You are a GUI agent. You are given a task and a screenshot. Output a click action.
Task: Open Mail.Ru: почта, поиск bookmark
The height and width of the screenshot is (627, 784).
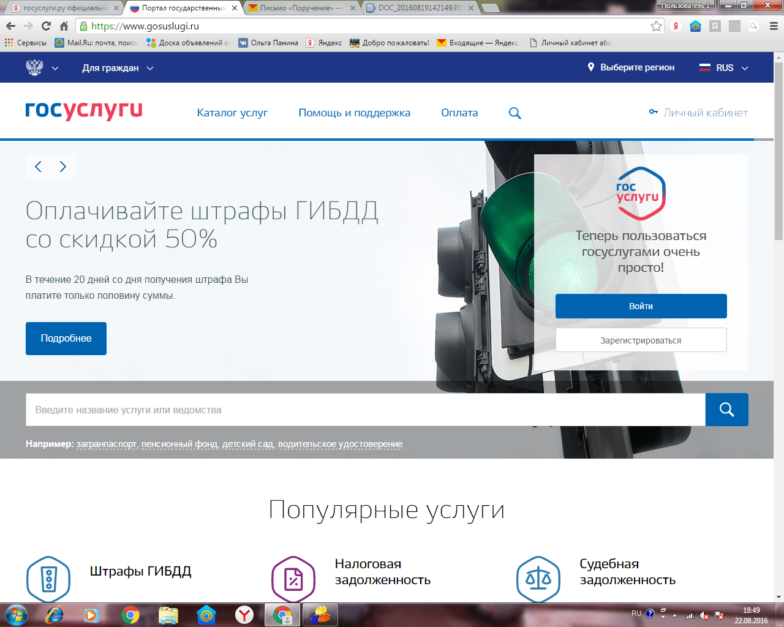click(x=96, y=43)
